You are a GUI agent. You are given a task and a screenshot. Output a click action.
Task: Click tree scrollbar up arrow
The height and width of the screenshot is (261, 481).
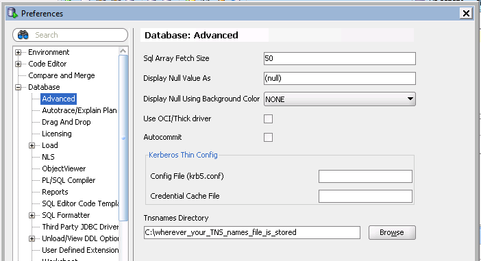[123, 51]
